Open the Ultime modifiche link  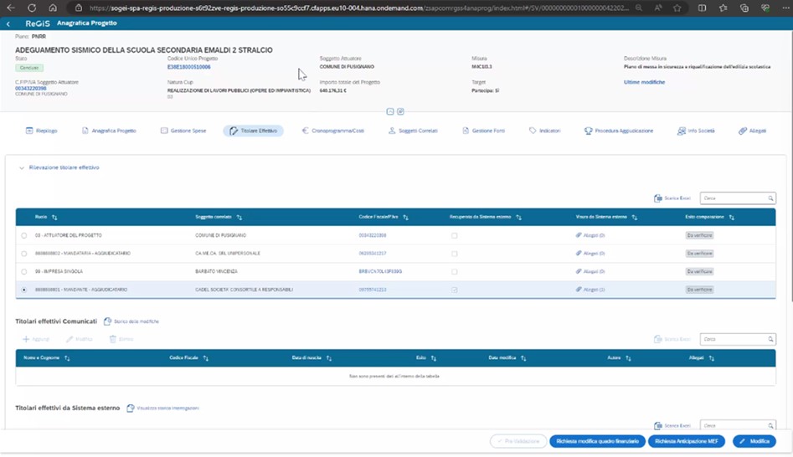pyautogui.click(x=644, y=82)
